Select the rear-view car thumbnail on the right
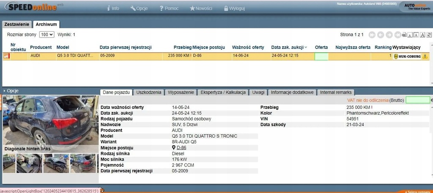The height and width of the screenshot is (193, 433). pyautogui.click(x=84, y=163)
